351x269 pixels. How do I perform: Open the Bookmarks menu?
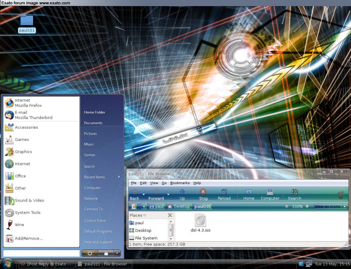180,183
